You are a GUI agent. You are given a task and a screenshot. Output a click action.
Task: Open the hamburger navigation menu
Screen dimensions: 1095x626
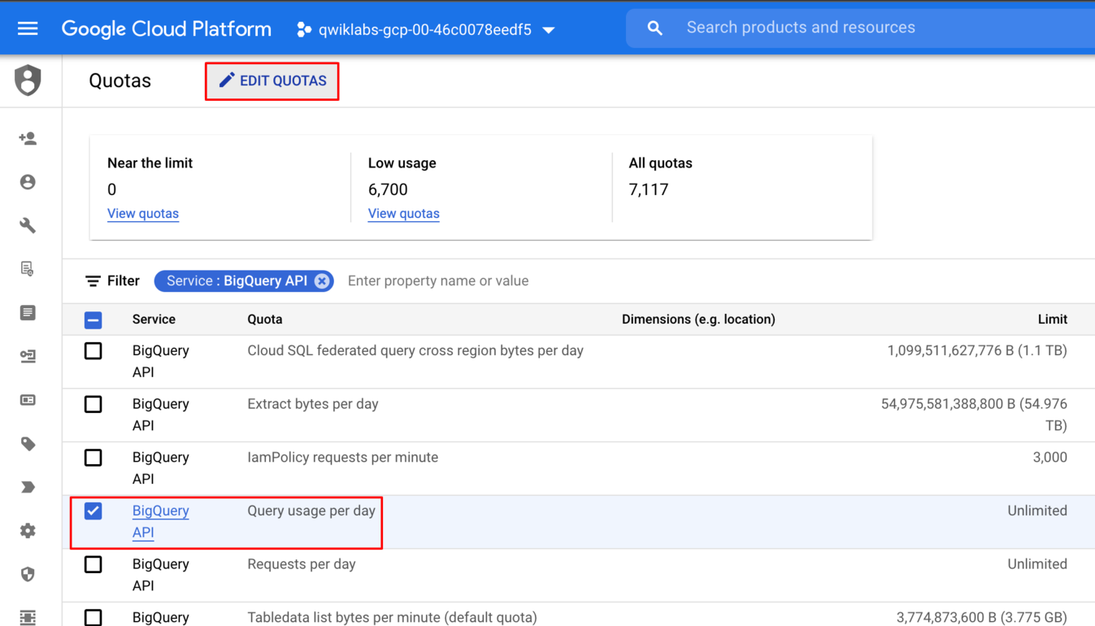(28, 29)
